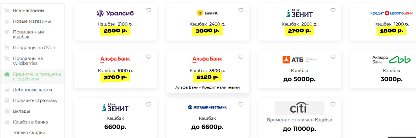Click the green piggy bank icon in sidebar

click(6, 74)
